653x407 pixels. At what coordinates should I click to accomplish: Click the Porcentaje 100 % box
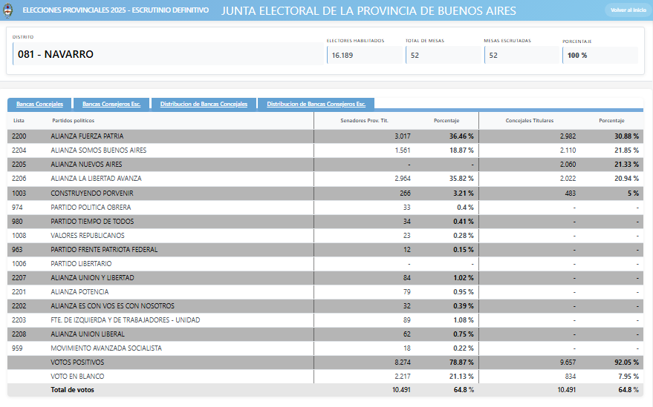click(600, 55)
